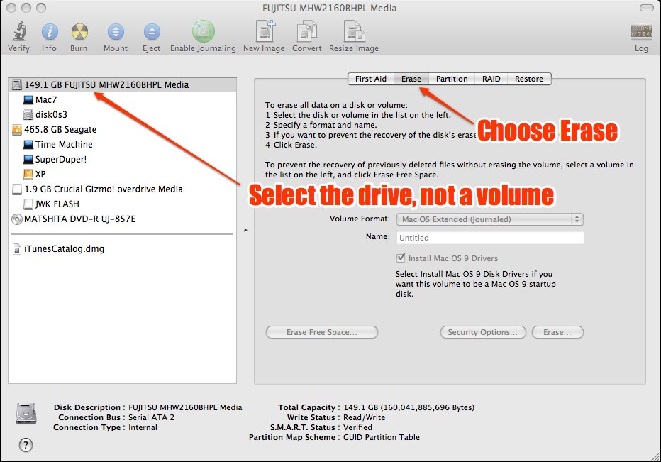Click the GUID Partition Table text
This screenshot has width=661, height=462.
[x=381, y=438]
